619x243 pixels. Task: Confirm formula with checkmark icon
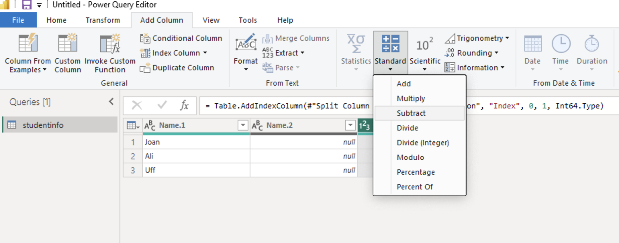coord(162,105)
